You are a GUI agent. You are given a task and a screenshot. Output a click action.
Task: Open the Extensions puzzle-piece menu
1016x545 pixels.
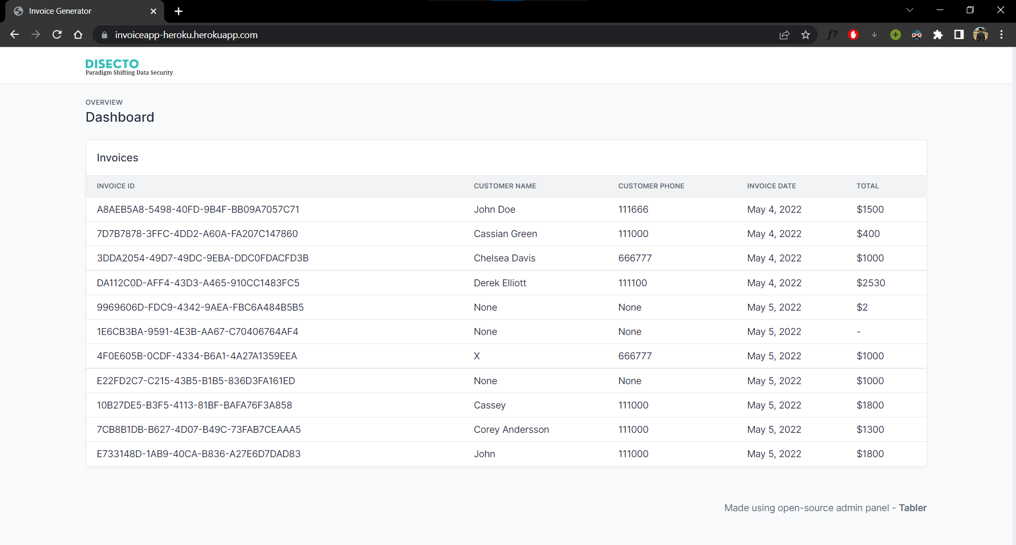[938, 34]
